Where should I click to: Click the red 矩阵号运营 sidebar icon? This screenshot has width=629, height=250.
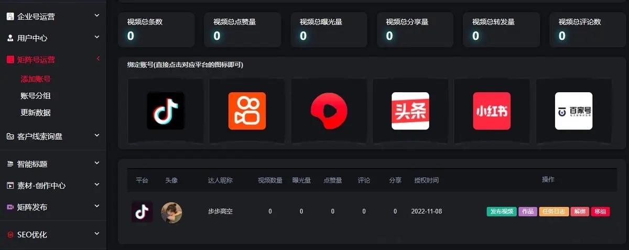click(10, 60)
